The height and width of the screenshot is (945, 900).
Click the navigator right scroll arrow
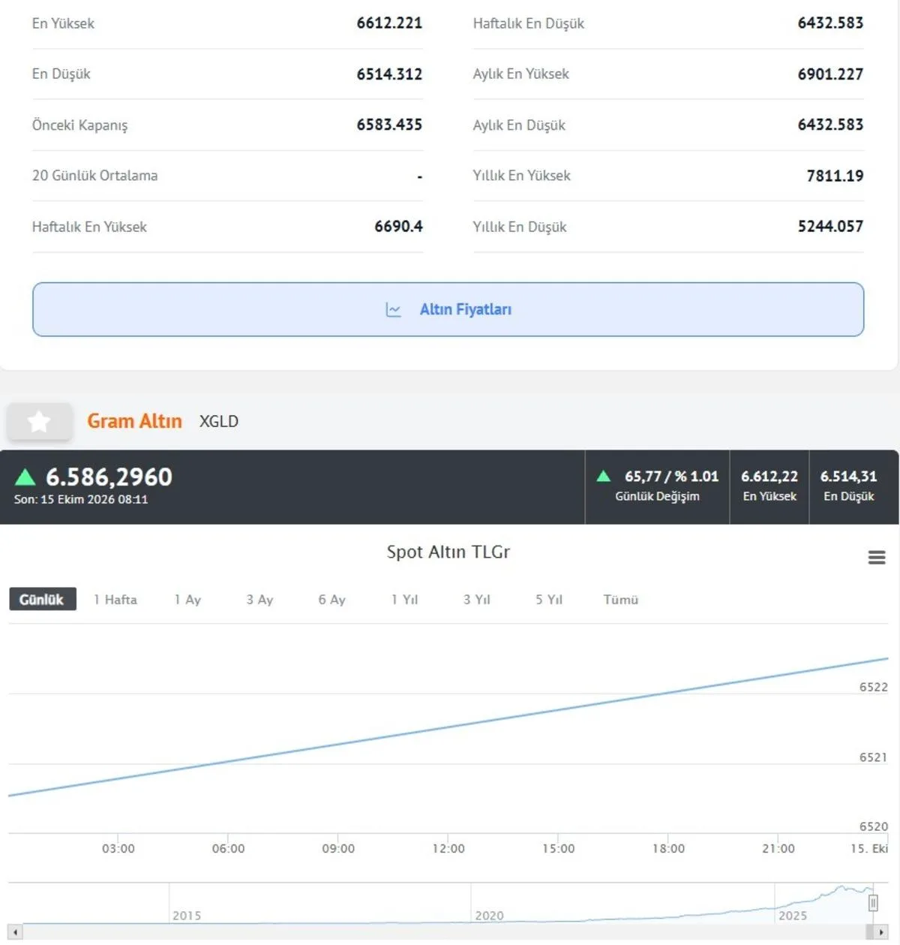click(x=881, y=932)
